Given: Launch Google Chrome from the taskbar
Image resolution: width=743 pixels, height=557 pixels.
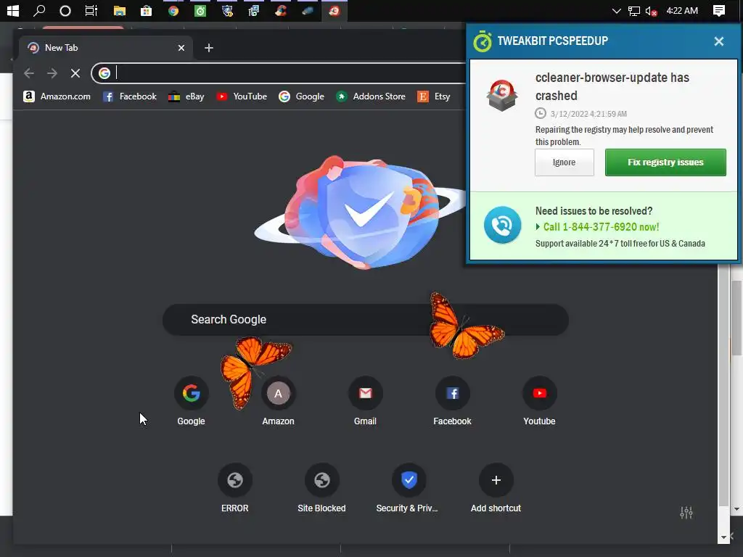Looking at the screenshot, I should point(173,10).
